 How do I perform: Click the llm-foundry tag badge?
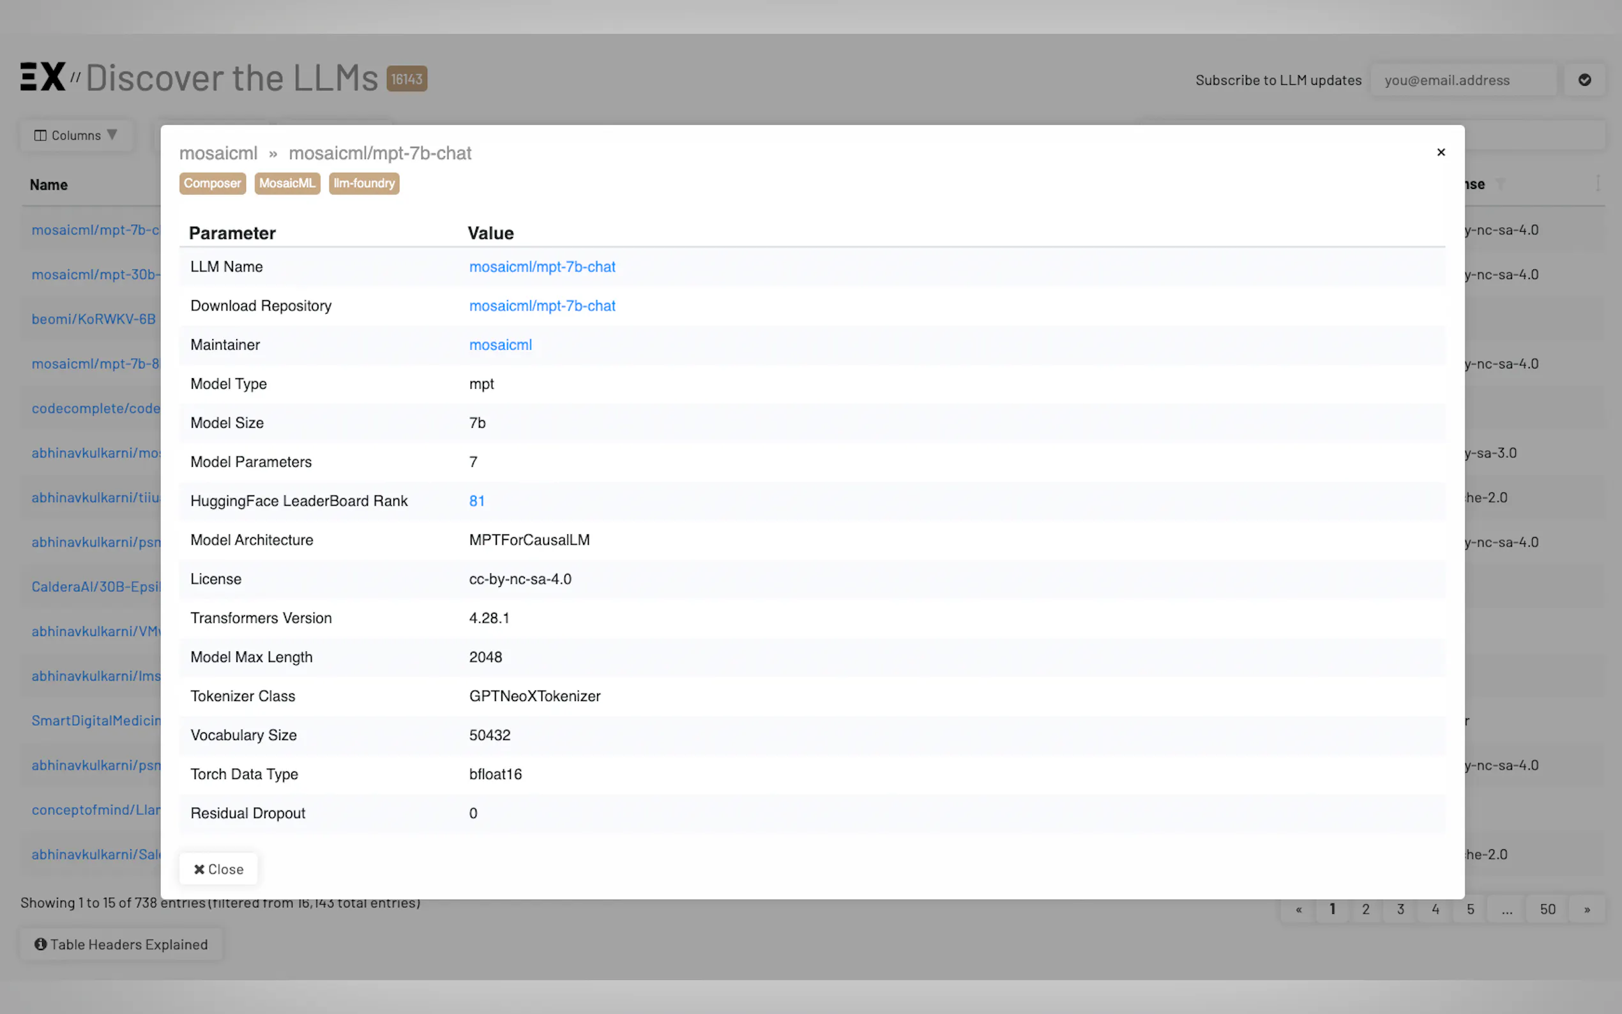(x=363, y=183)
